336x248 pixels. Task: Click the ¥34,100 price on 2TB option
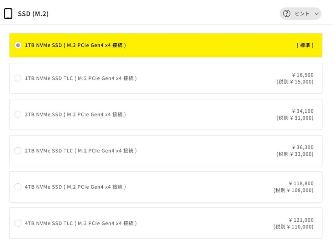click(x=303, y=111)
